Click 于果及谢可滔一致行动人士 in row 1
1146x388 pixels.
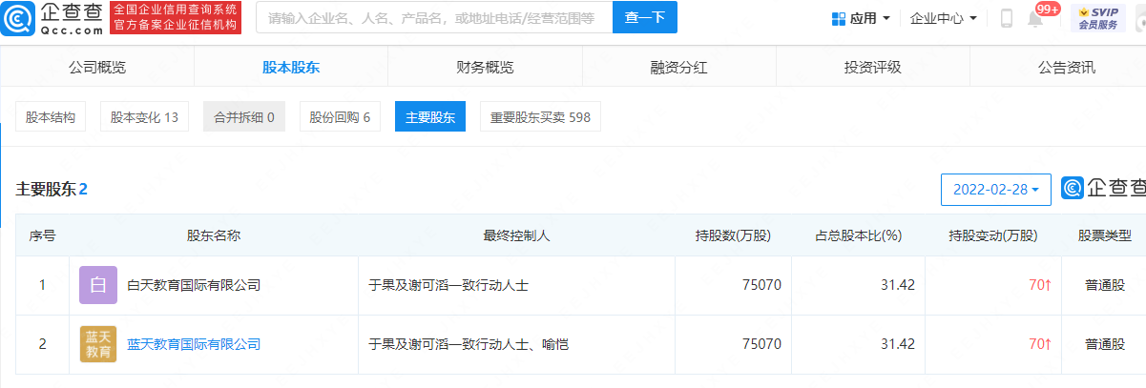(x=448, y=285)
